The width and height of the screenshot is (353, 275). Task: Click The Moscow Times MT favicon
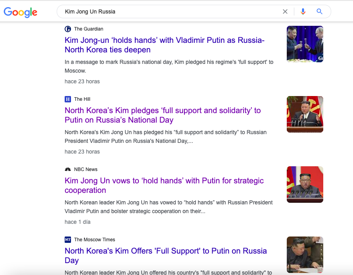click(x=68, y=240)
